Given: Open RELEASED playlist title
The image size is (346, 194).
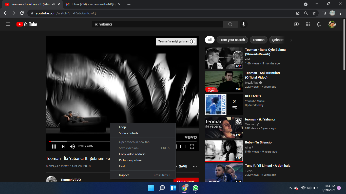Looking at the screenshot, I should coord(253,96).
